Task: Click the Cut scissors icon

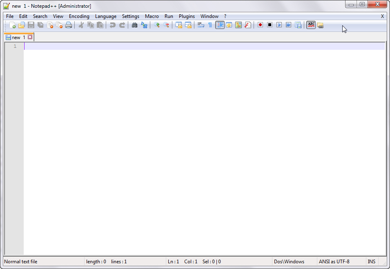Action: coord(81,25)
